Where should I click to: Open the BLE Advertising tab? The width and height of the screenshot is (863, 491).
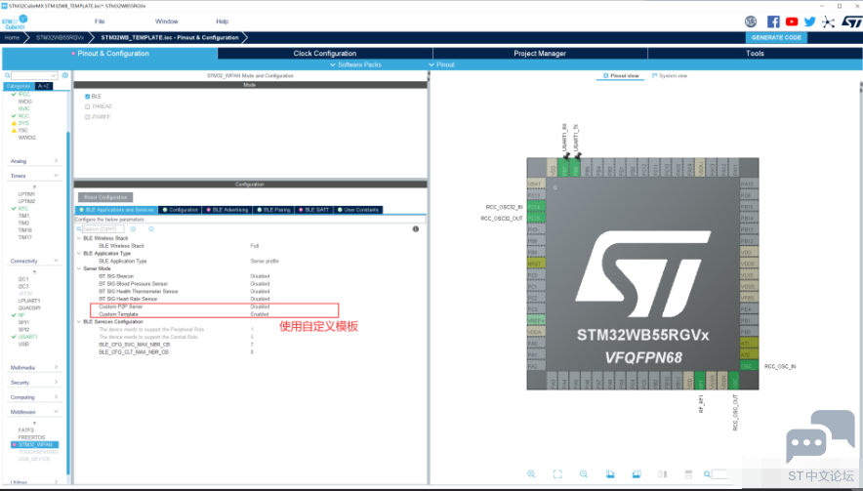click(x=227, y=210)
